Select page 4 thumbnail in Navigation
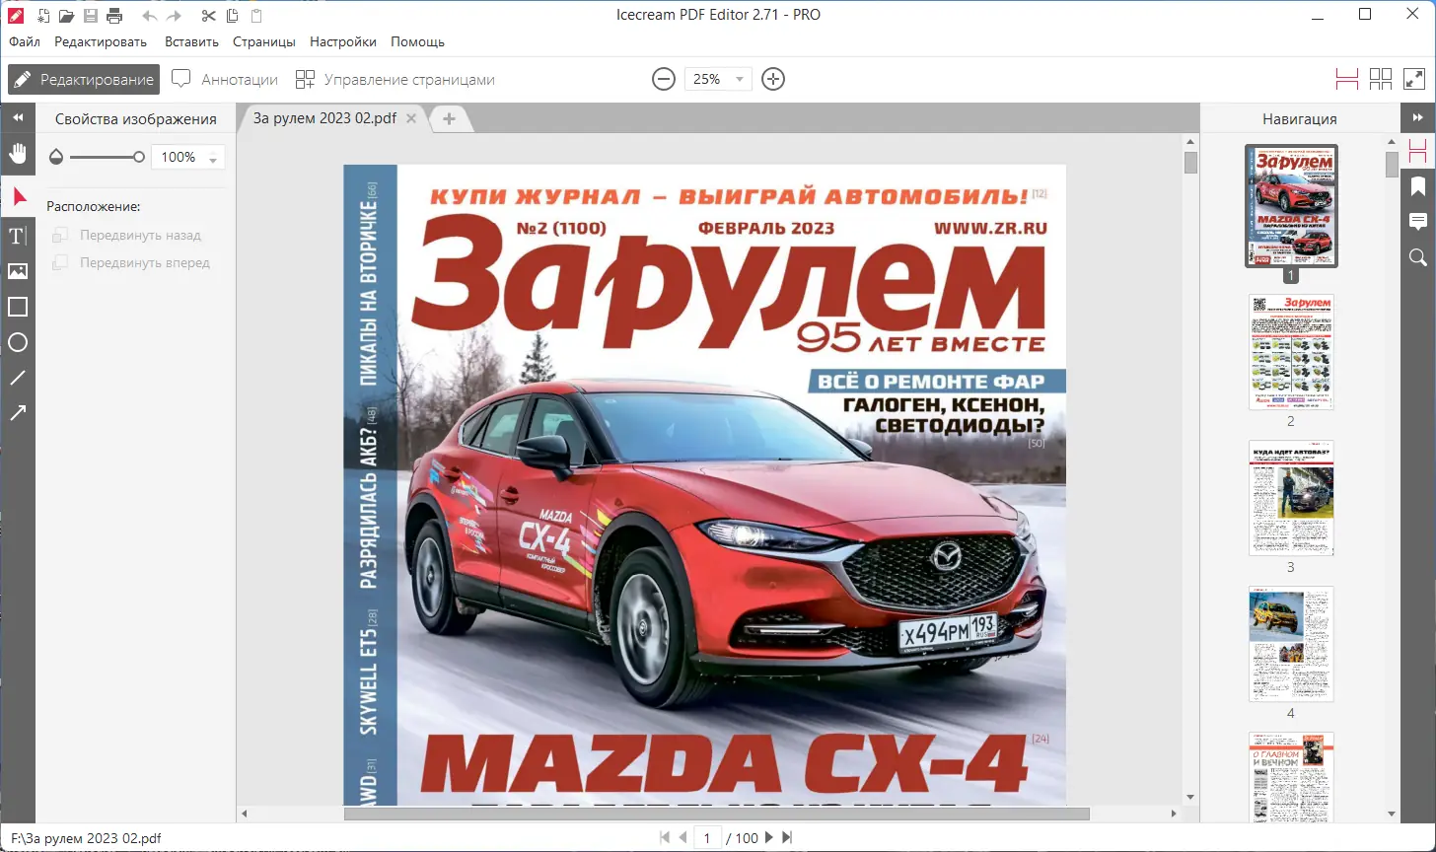 point(1291,643)
